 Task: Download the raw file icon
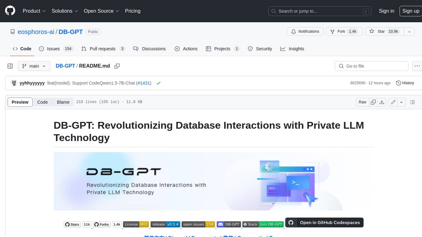382,102
